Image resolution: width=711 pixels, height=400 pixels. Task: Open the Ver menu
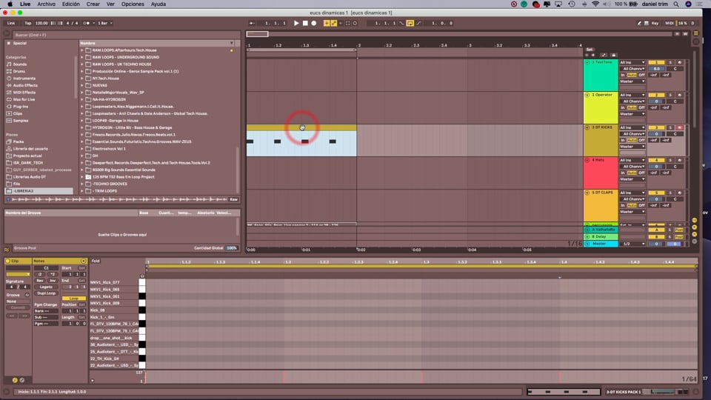[110, 4]
